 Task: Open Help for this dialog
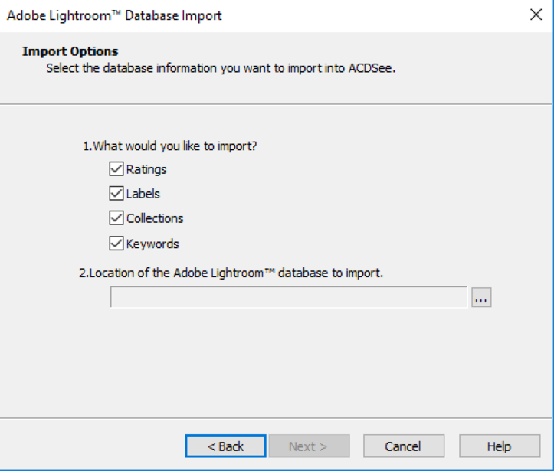click(x=498, y=446)
